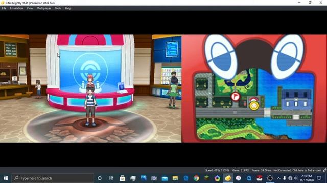Show hidden system tray icons
The image size is (327, 183).
pyautogui.click(x=279, y=178)
